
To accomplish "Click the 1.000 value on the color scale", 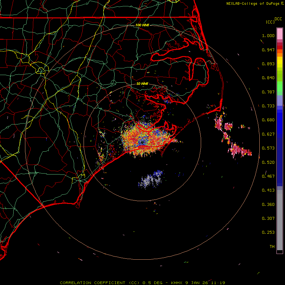I will (268, 35).
